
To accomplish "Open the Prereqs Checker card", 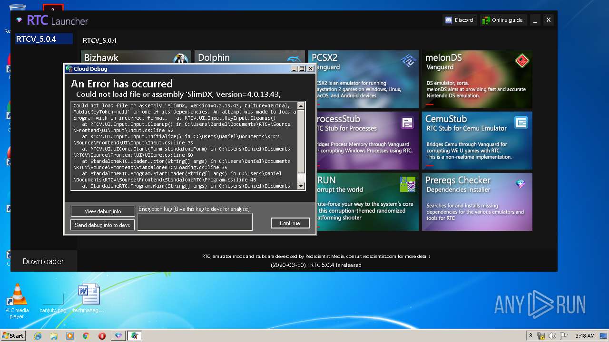I will click(477, 202).
